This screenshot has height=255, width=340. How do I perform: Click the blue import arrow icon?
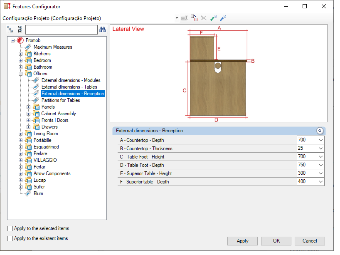click(223, 18)
